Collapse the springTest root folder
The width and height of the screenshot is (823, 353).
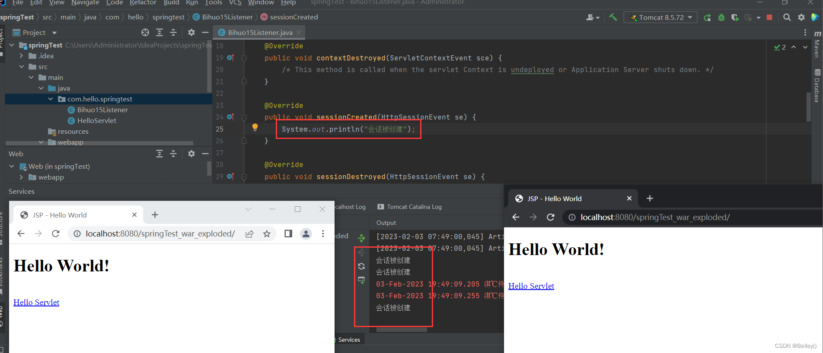tap(12, 45)
